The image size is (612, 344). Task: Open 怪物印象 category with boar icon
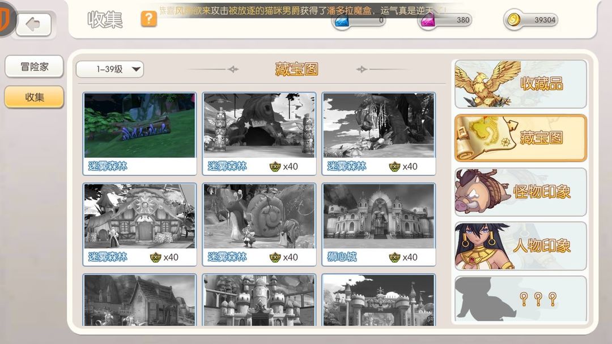[520, 192]
